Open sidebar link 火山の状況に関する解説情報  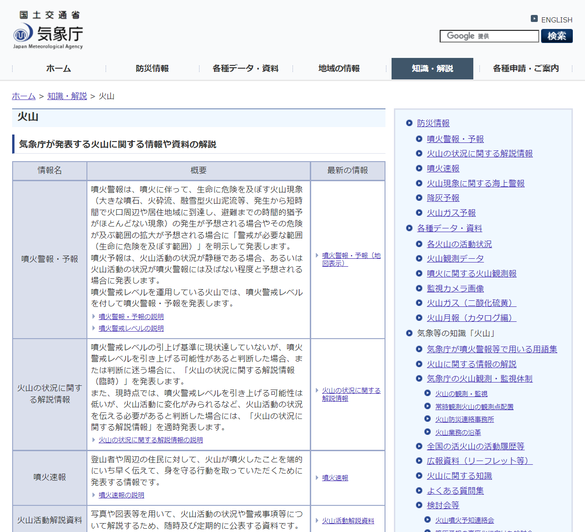480,154
